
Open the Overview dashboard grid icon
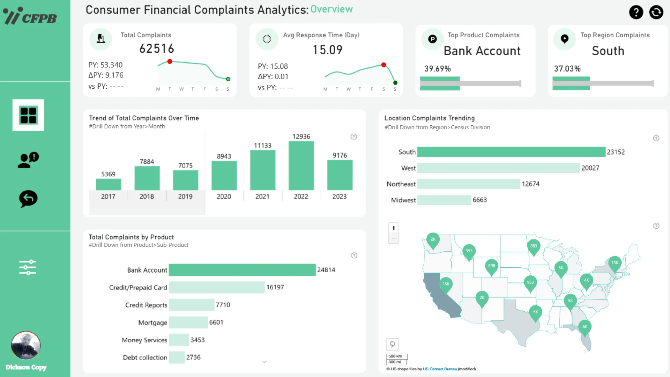point(28,115)
